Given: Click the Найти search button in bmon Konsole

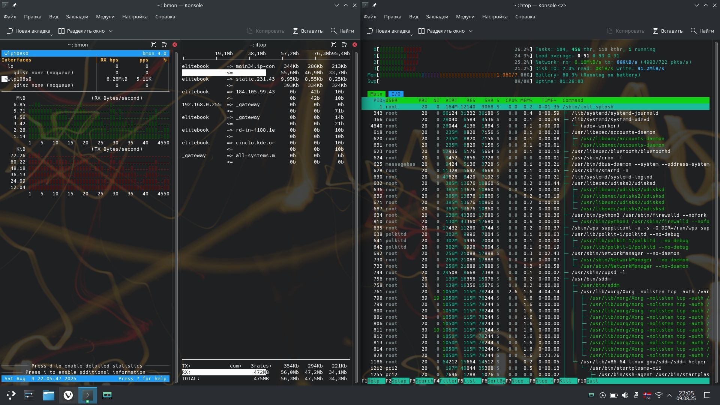Looking at the screenshot, I should pos(342,31).
